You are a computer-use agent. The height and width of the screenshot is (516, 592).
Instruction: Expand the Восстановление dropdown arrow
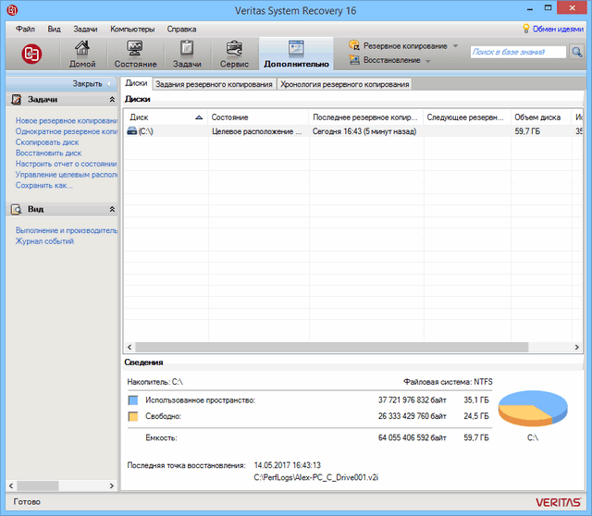point(427,61)
